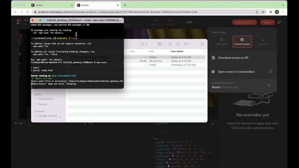Click the ZIP file icon beside Download
299x168 pixels.
[214, 58]
